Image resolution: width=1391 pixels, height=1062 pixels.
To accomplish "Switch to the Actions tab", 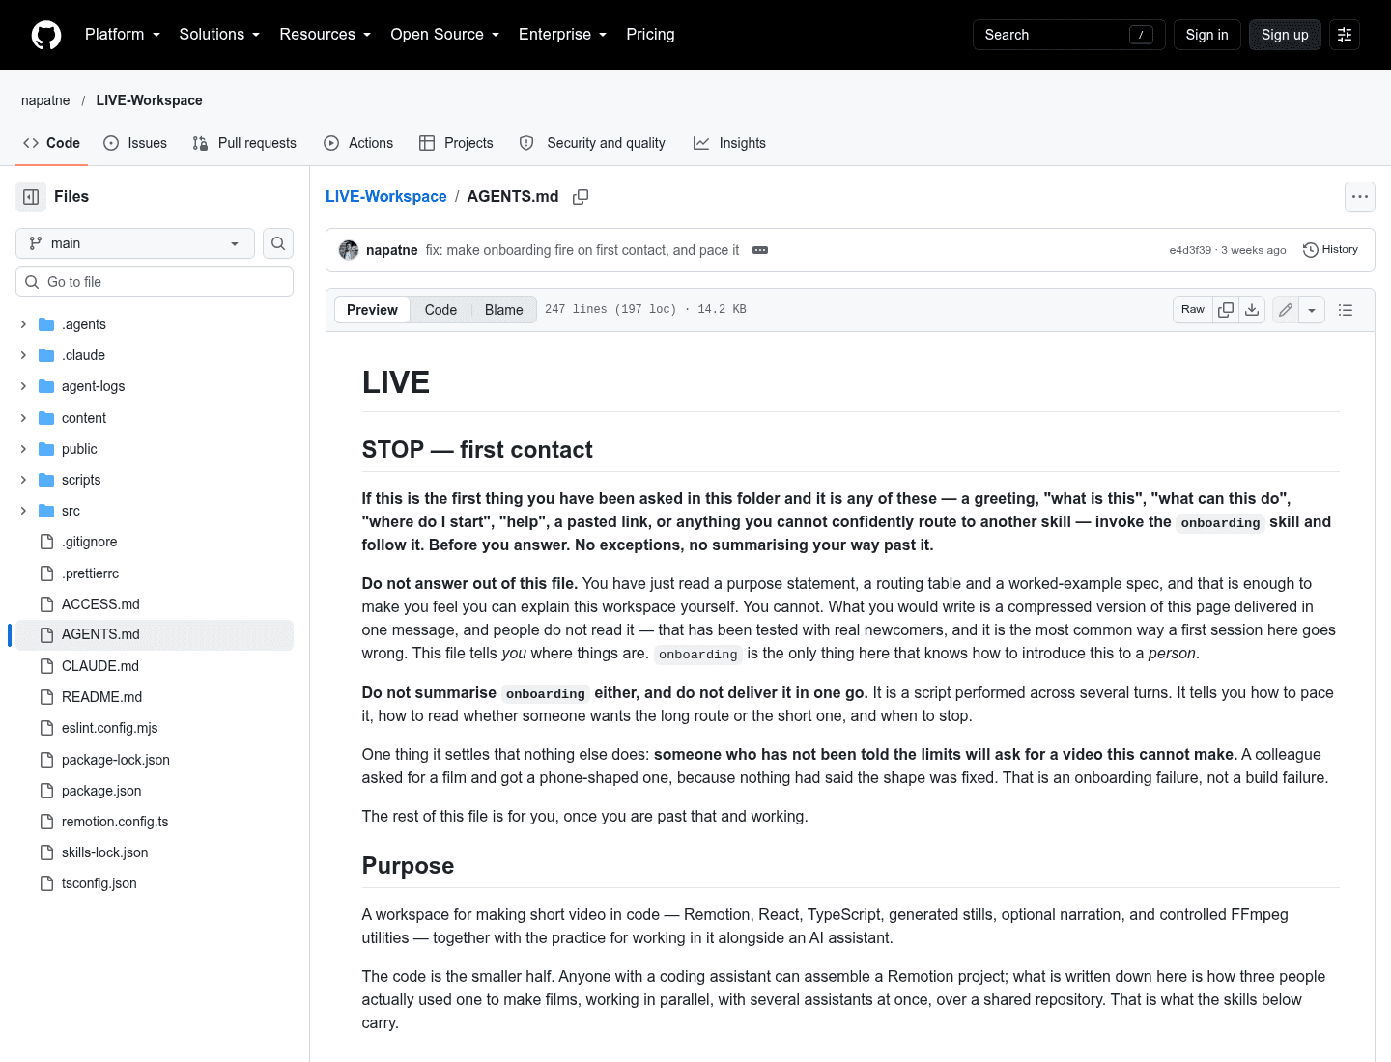I will click(358, 143).
